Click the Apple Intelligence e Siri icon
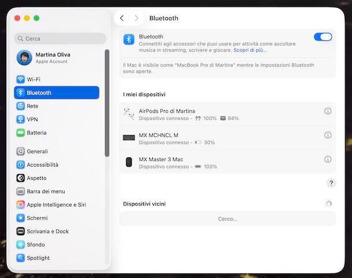Screen dimensions: 352x278 (20, 205)
